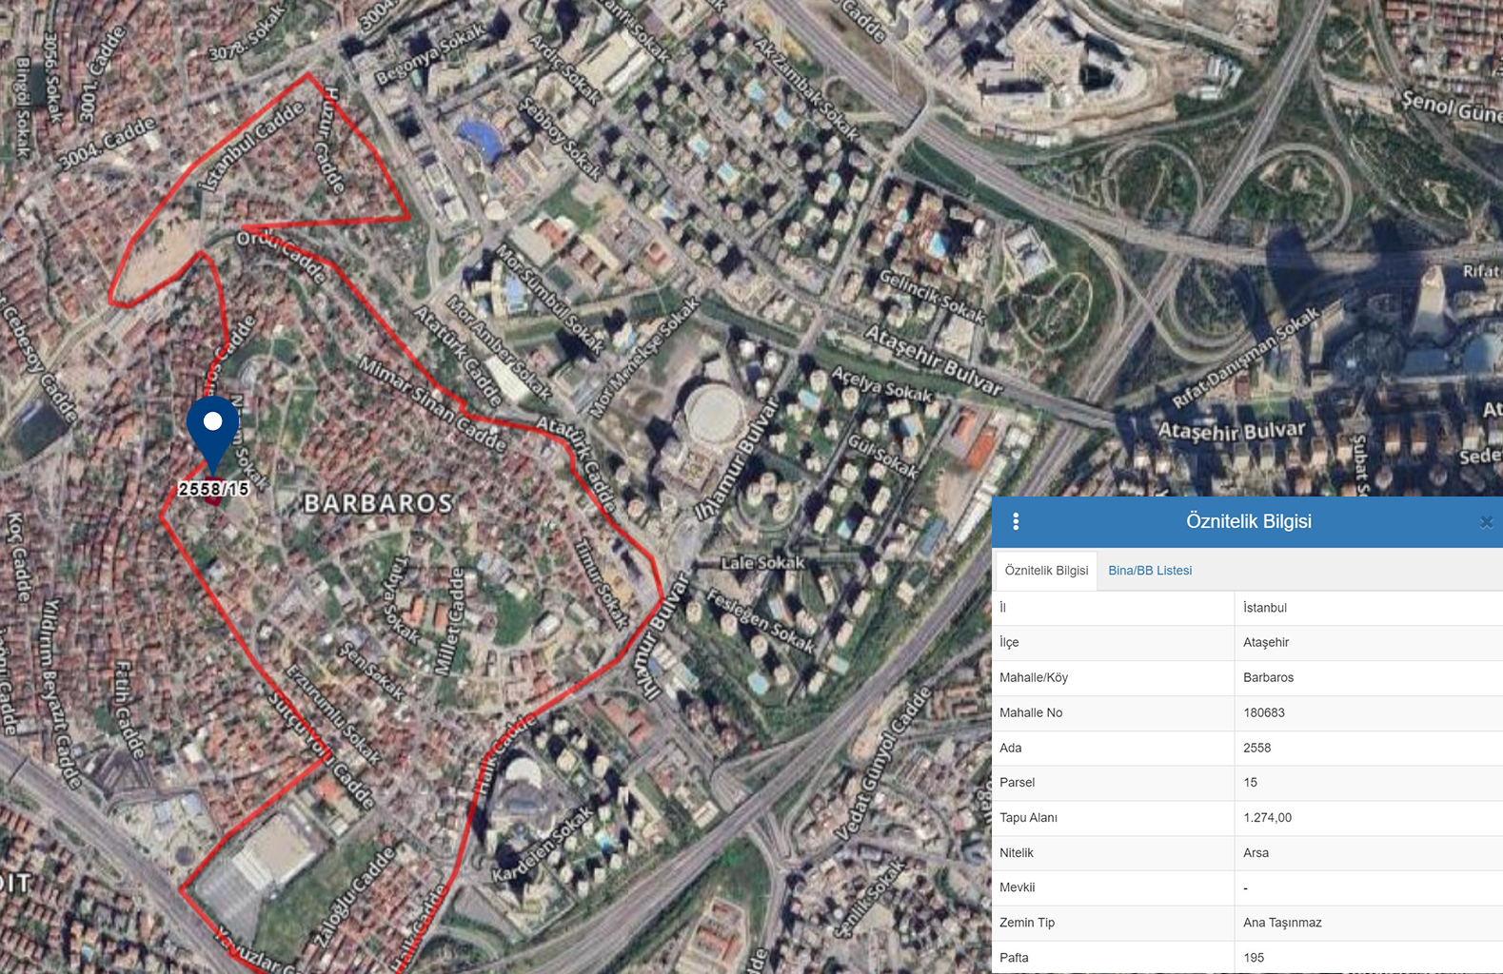
Task: Select the İl row showing İstanbul
Action: click(x=1247, y=608)
